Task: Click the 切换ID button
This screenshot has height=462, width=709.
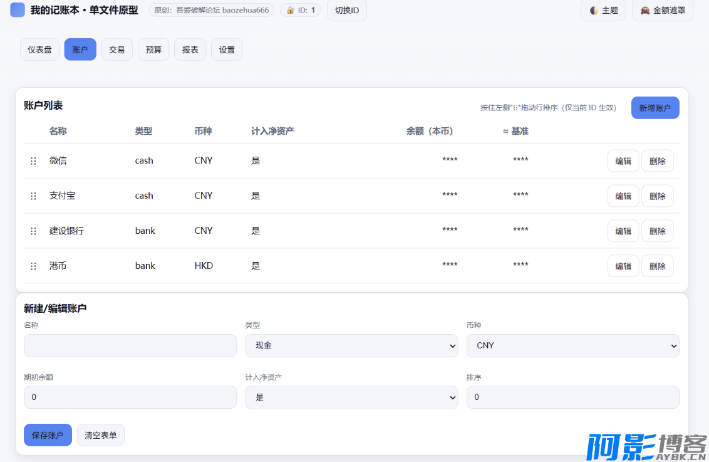Action: pyautogui.click(x=346, y=11)
